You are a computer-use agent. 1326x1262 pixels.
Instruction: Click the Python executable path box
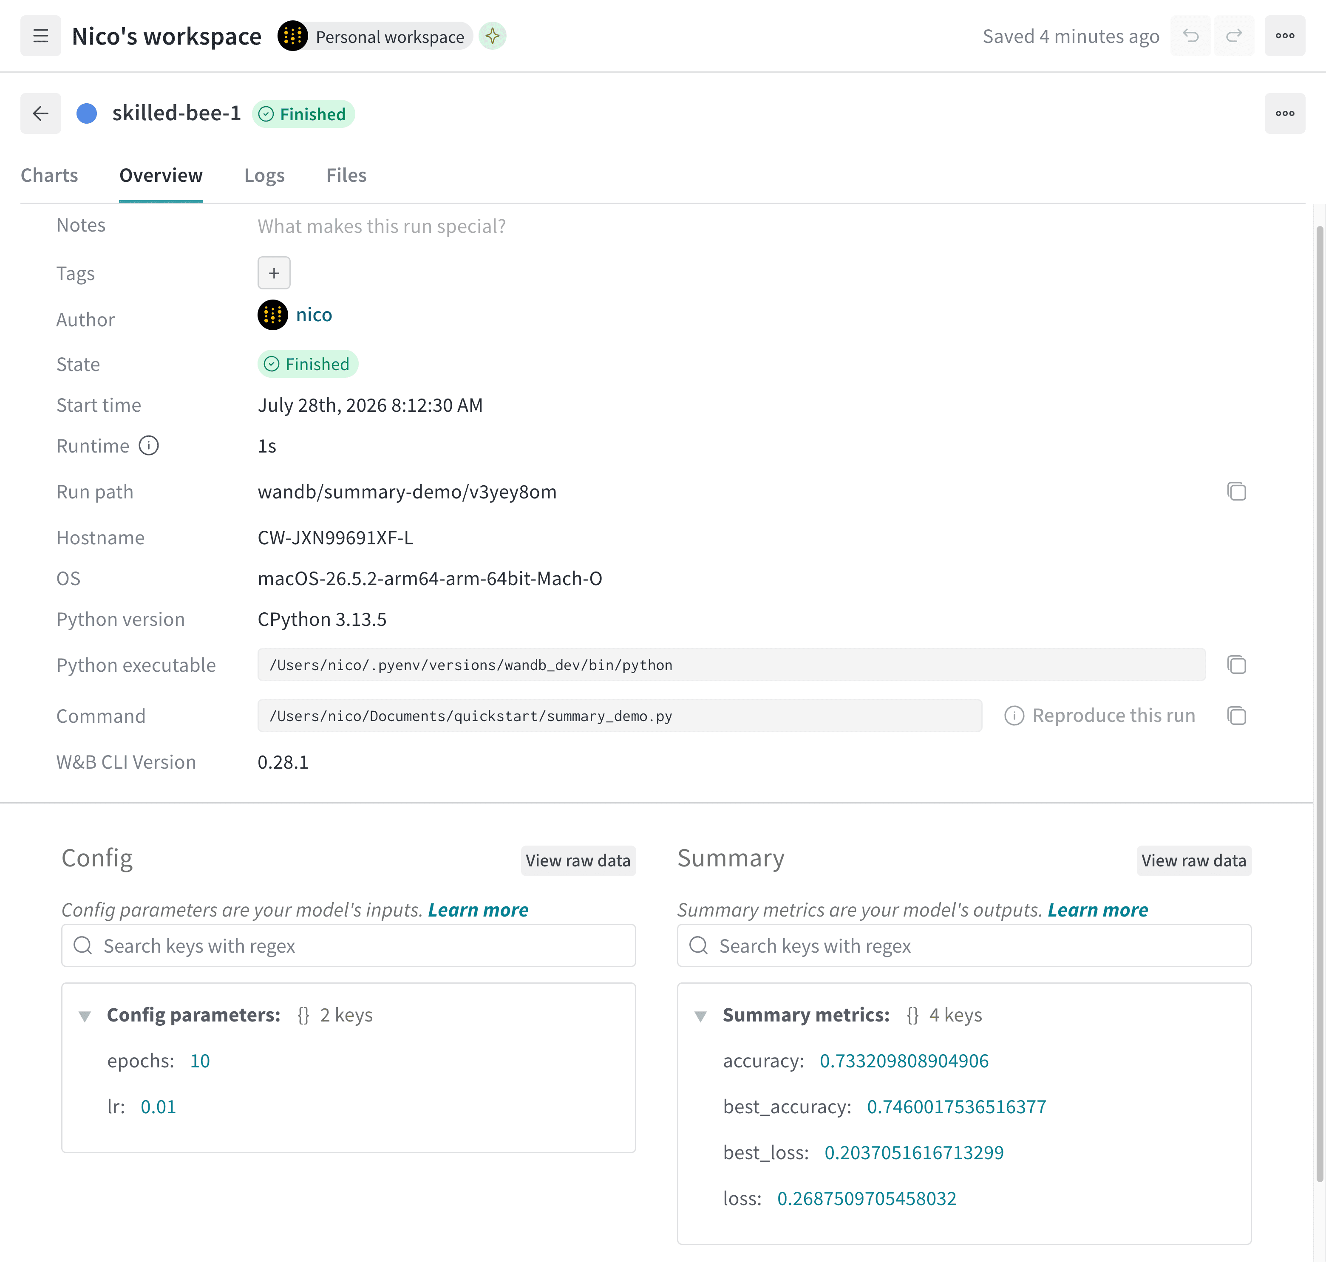pyautogui.click(x=731, y=665)
